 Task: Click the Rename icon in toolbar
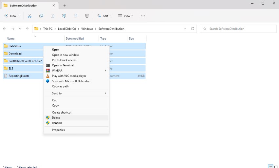point(64,16)
